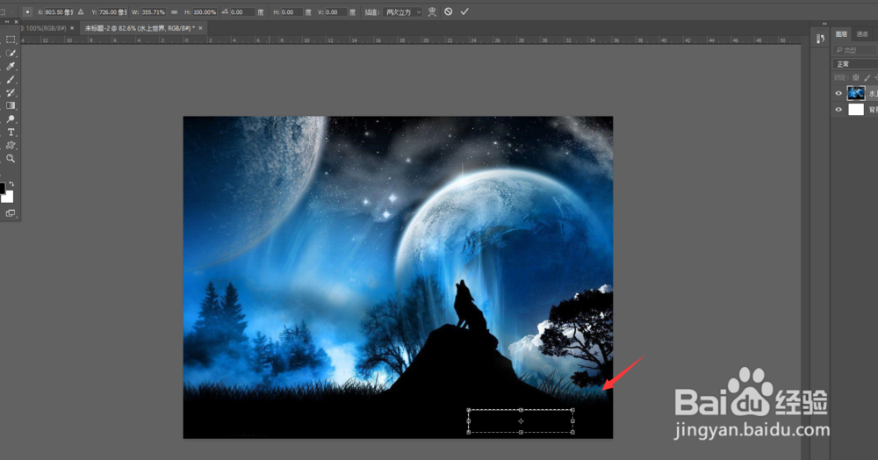Click the lock image pixels brush icon
The image size is (878, 460).
click(x=867, y=78)
